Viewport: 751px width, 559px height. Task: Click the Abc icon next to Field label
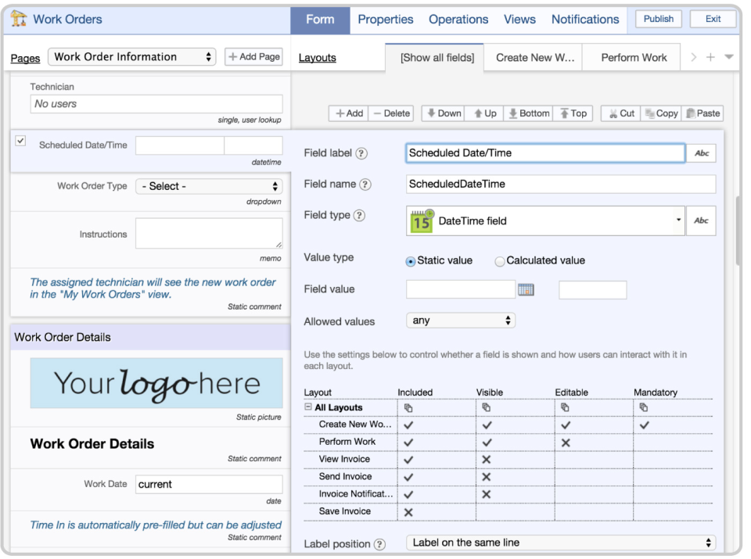701,152
